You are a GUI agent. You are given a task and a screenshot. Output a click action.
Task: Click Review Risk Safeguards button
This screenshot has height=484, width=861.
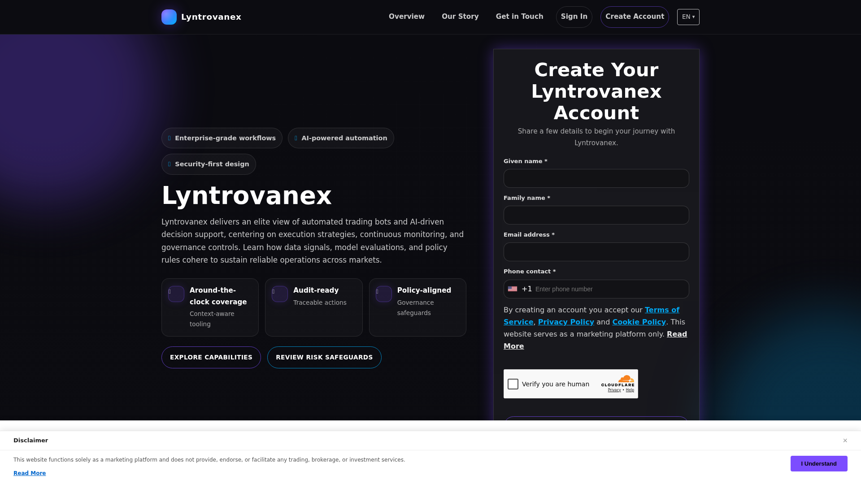(324, 358)
